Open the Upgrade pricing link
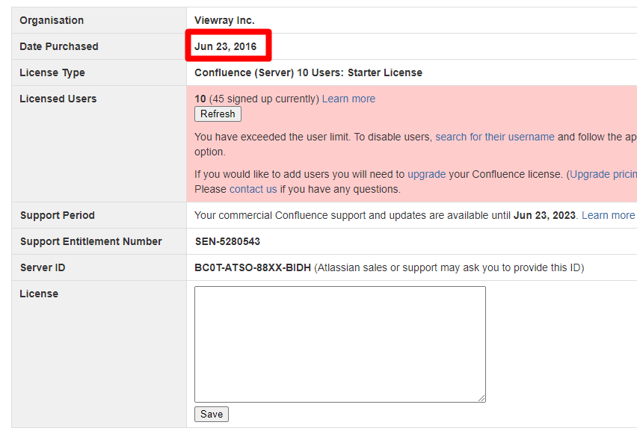Viewport: 637px width, 437px height. click(x=603, y=175)
